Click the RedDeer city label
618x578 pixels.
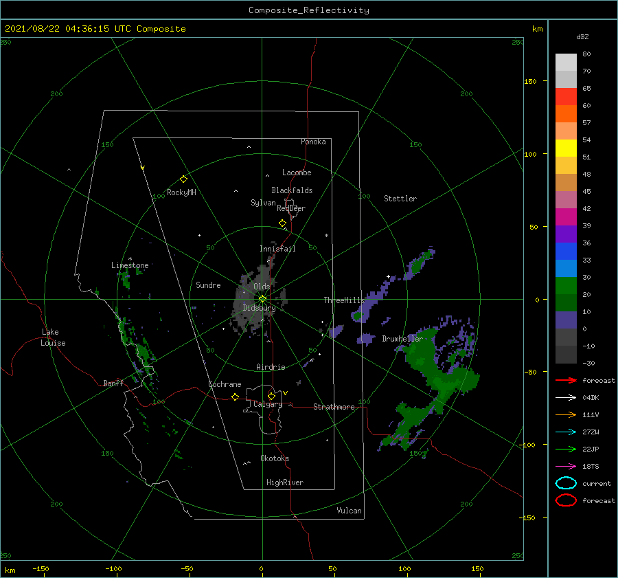click(x=291, y=208)
